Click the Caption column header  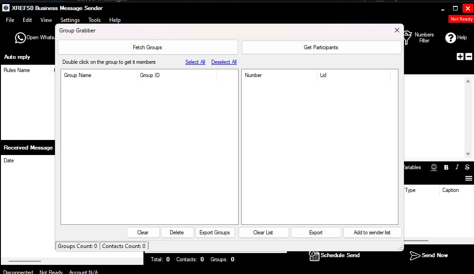click(x=456, y=190)
